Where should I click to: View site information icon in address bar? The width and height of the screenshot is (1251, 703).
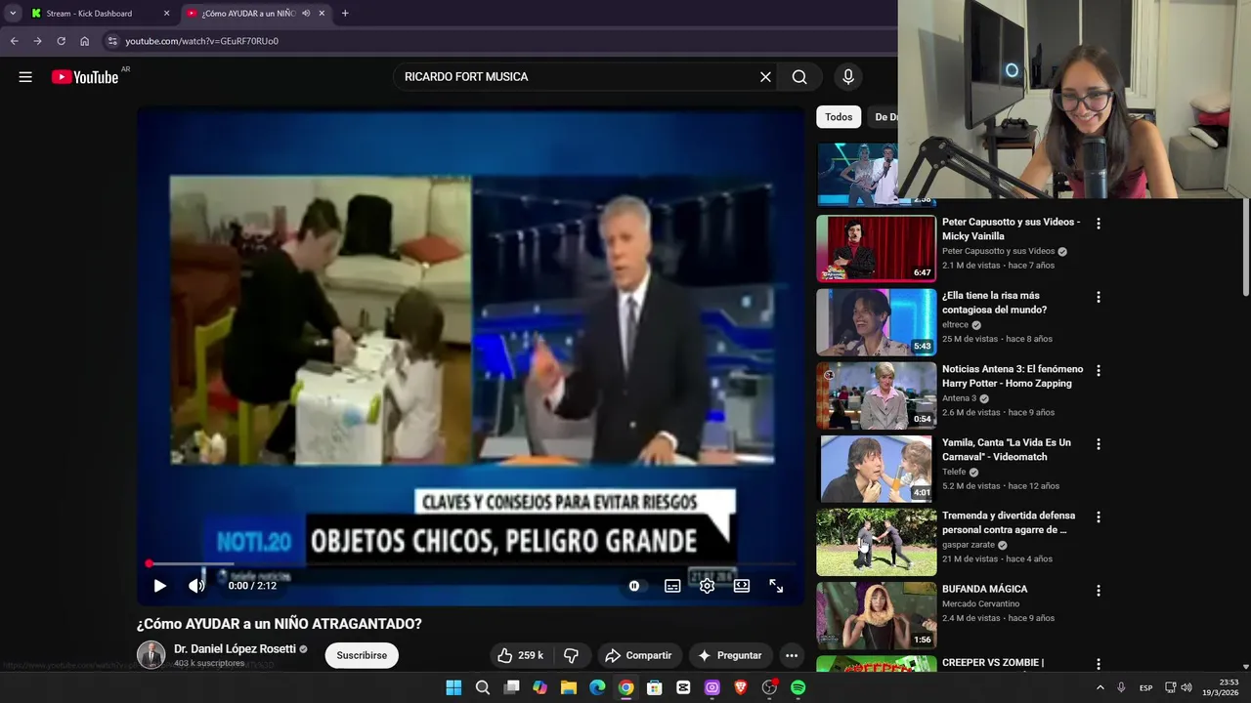[x=112, y=41]
